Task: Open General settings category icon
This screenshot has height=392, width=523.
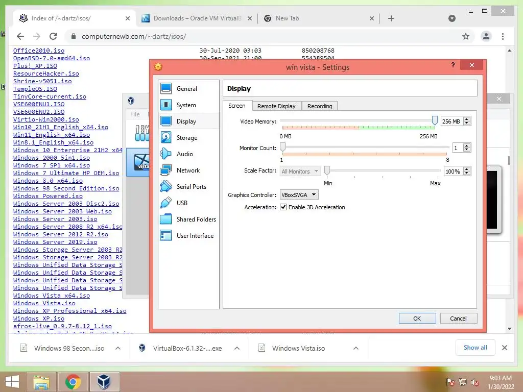Action: (x=166, y=89)
